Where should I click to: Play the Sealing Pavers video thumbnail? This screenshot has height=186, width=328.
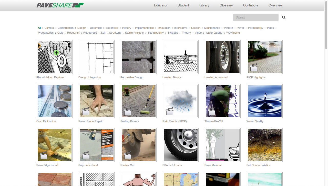pos(139,101)
